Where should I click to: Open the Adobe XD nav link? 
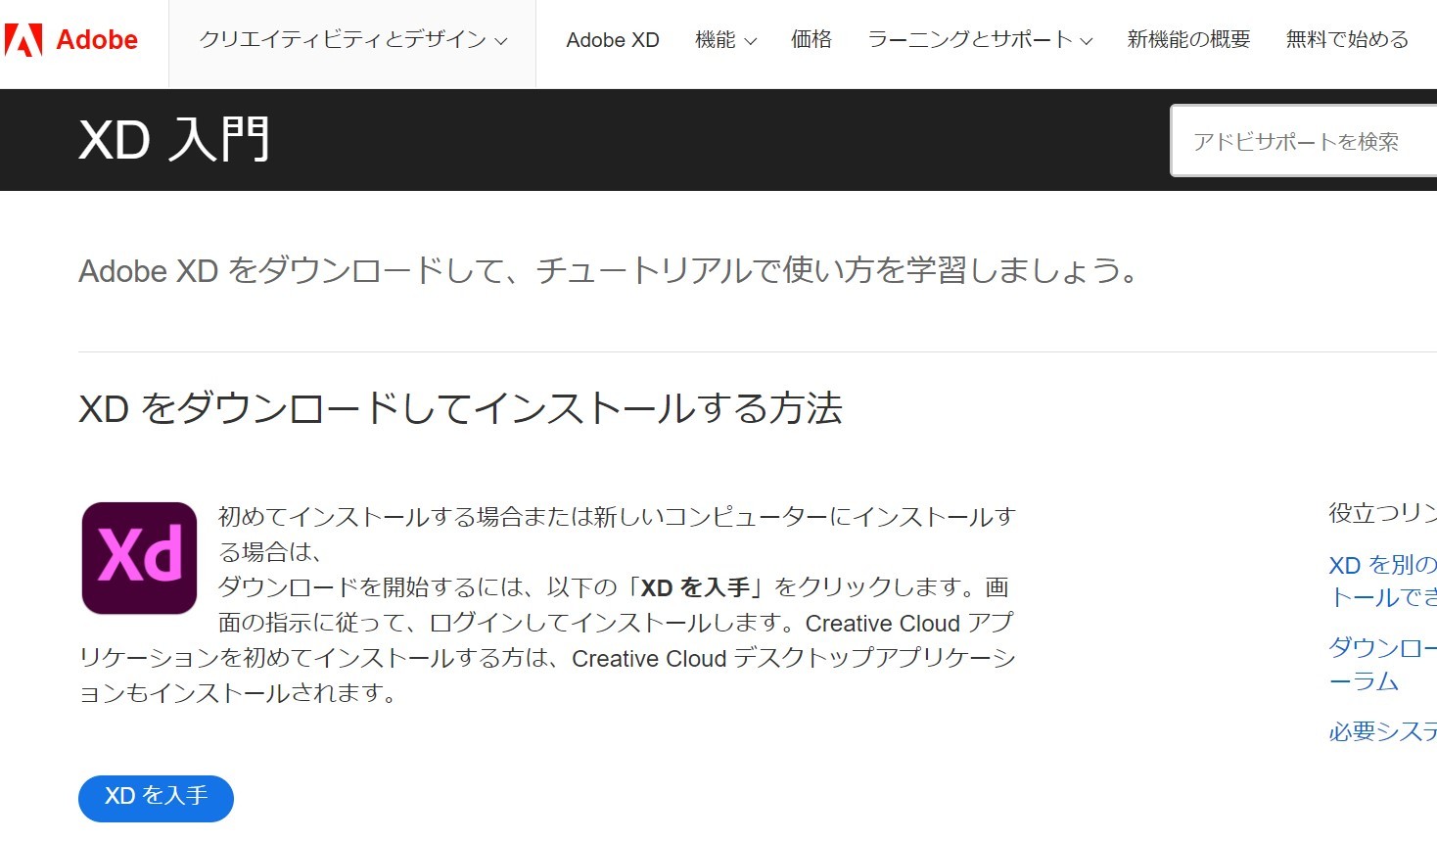coord(613,40)
